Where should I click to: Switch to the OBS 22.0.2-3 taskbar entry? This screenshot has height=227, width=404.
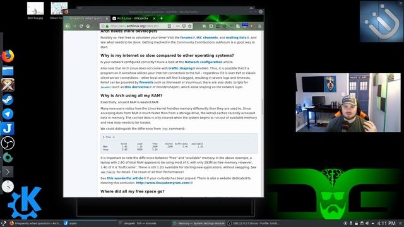254,223
